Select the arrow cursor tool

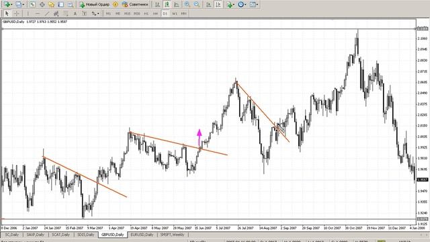[x=7, y=13]
